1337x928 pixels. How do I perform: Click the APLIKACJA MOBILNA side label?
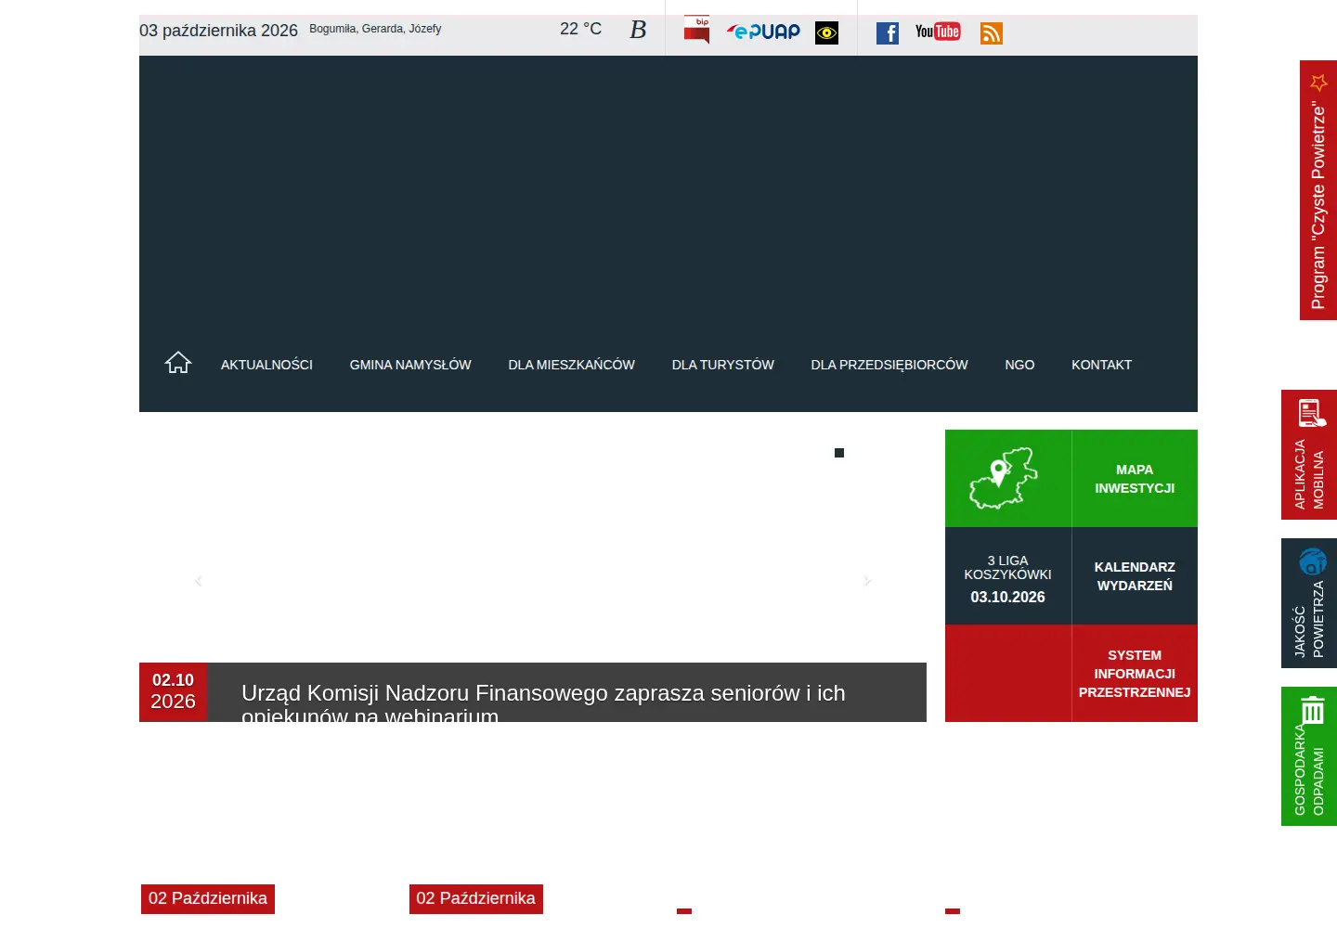coord(1309,473)
